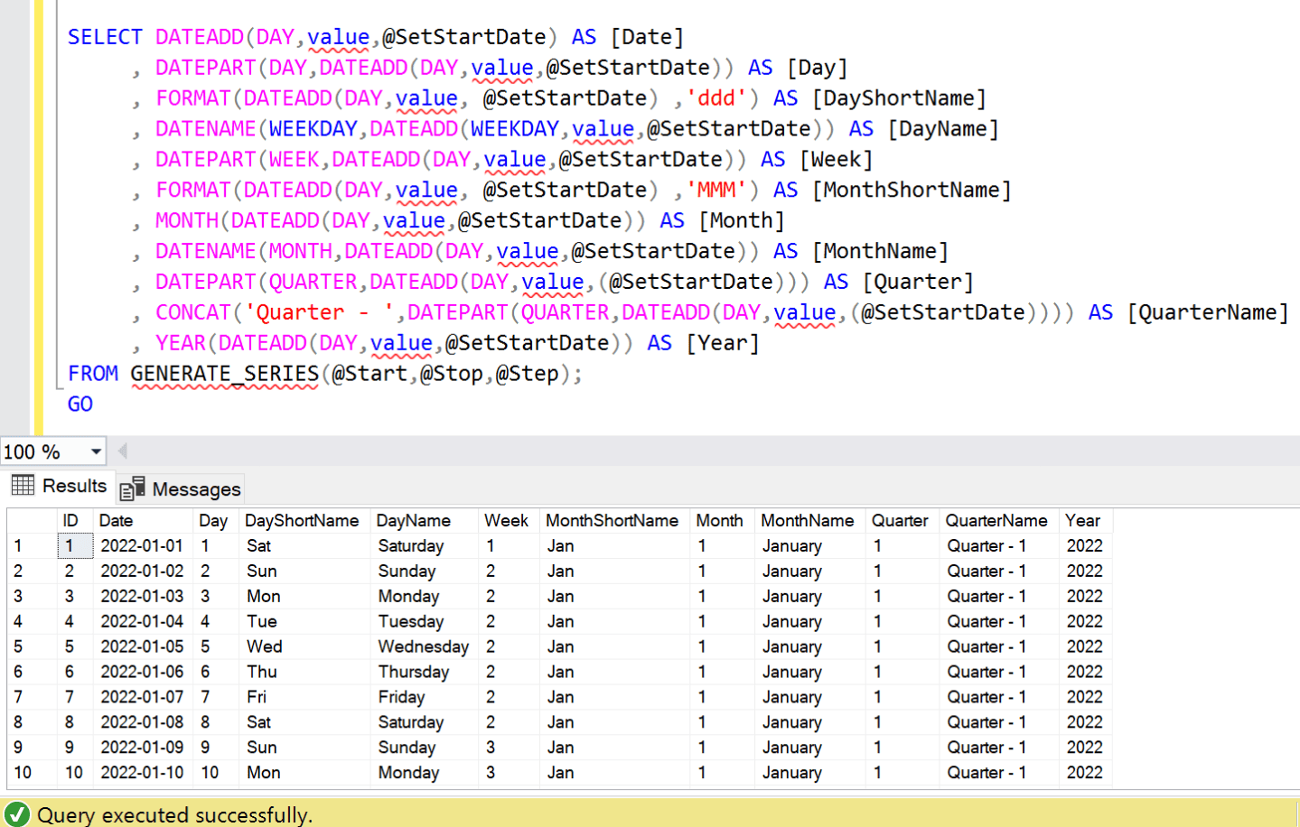This screenshot has height=827, width=1300.
Task: Click the cell containing 2022-01-10
Action: click(x=142, y=773)
